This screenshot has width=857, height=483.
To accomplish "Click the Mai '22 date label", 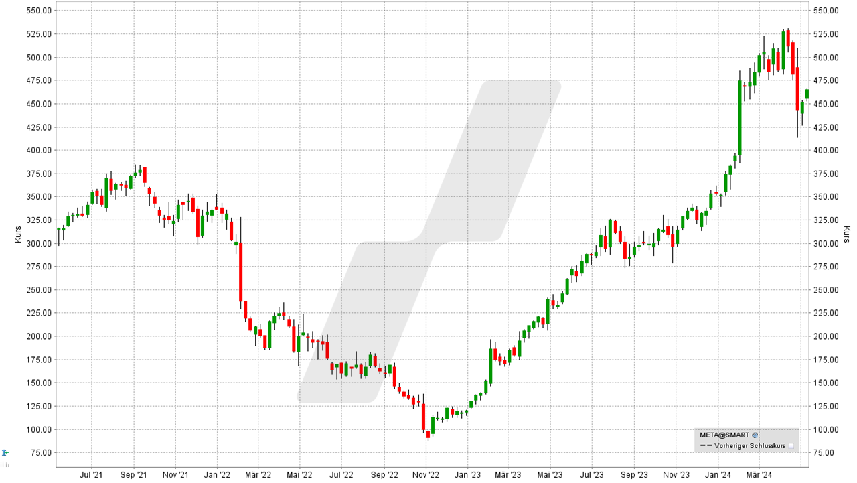I will coord(299,475).
